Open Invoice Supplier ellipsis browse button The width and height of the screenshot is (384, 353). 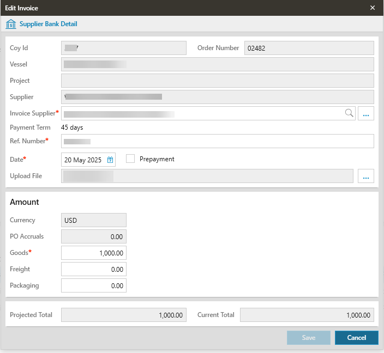click(x=366, y=113)
